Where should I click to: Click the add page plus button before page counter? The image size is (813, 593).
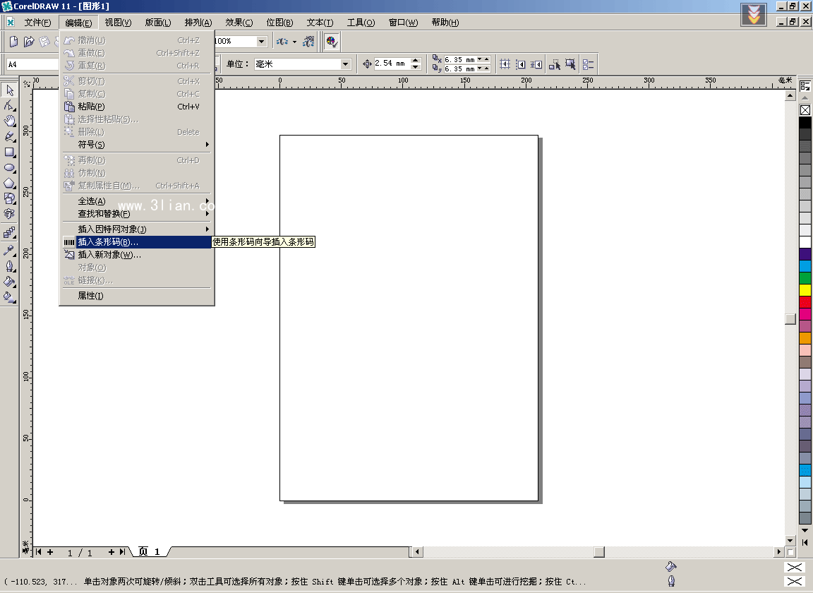click(x=50, y=552)
